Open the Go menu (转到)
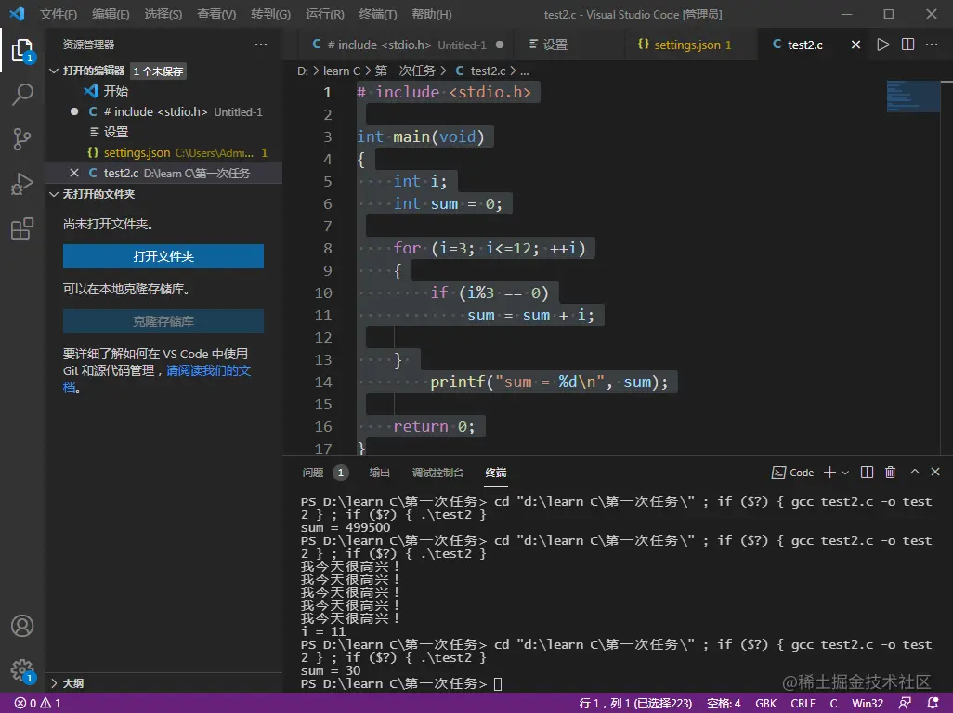 coord(270,14)
